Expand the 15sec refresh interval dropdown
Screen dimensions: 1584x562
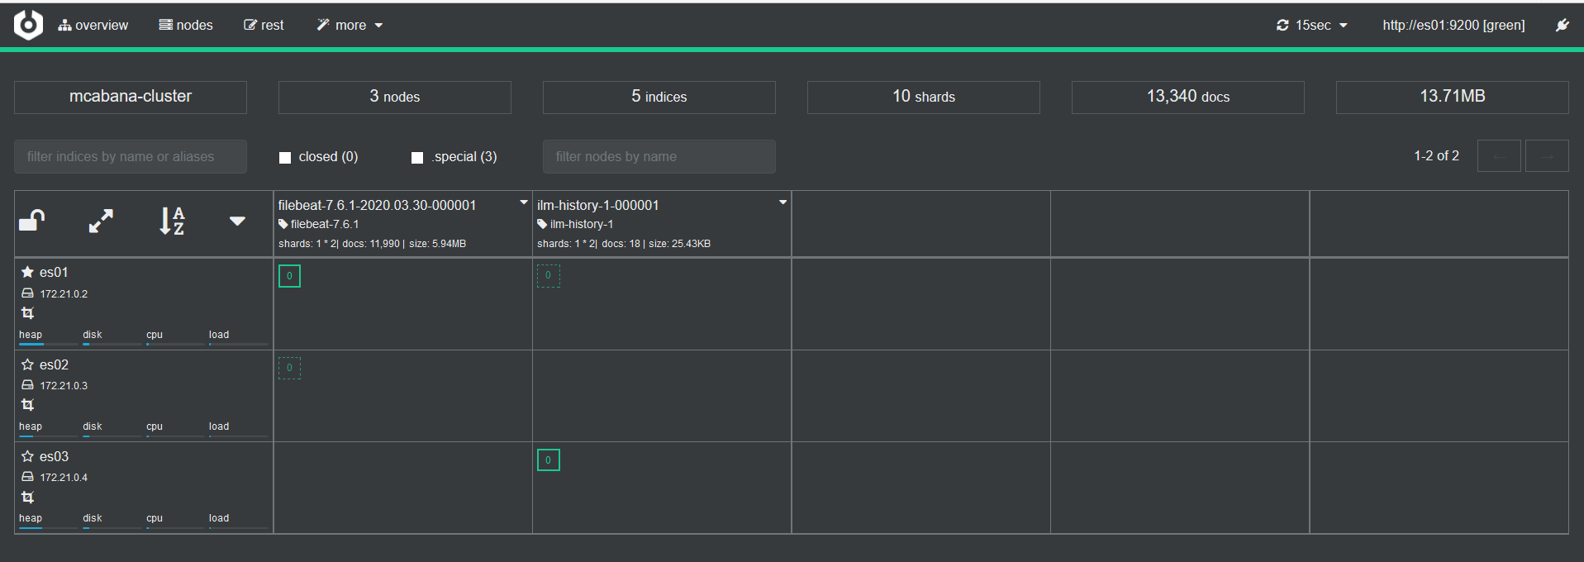(x=1312, y=25)
